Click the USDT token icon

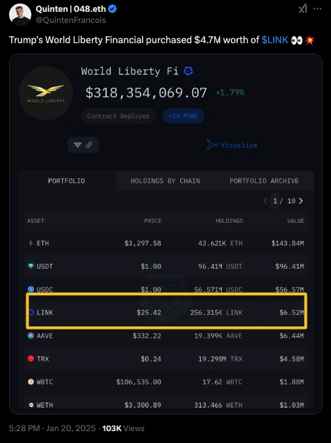click(x=31, y=266)
